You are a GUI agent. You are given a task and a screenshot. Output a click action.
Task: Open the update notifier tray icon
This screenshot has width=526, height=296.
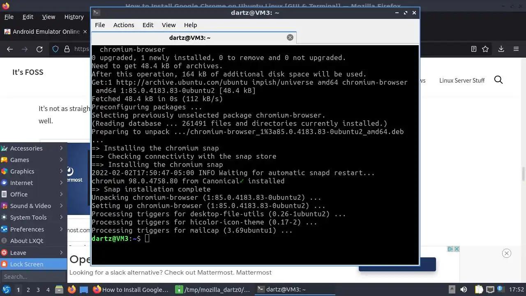[x=501, y=289]
